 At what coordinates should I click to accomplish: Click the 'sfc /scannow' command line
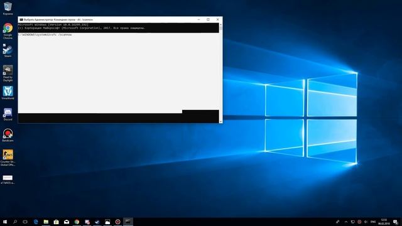(x=45, y=35)
